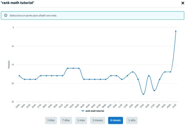This screenshot has height=125, width=186.
Task: Select the 21/02 peak data point
Action: [175, 31]
